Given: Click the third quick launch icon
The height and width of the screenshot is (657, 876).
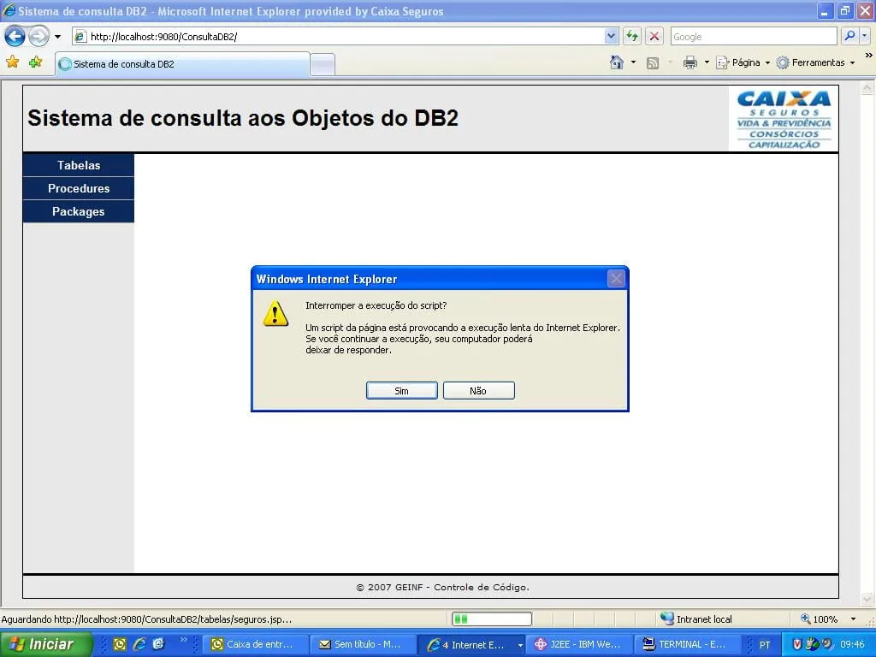Looking at the screenshot, I should click(158, 644).
